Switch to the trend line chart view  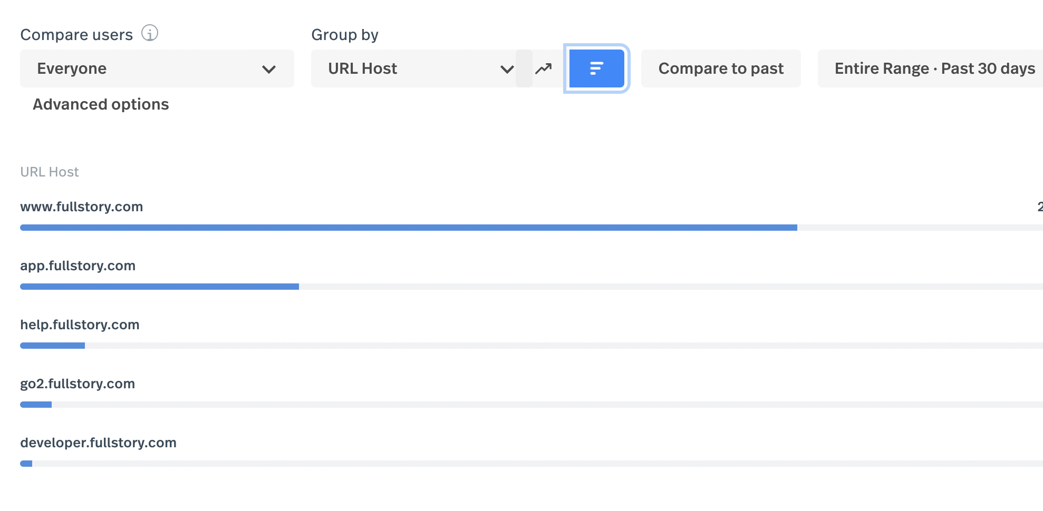click(544, 68)
